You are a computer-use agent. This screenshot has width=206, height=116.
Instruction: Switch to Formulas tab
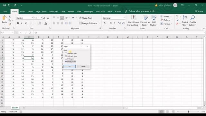[x=53, y=12]
